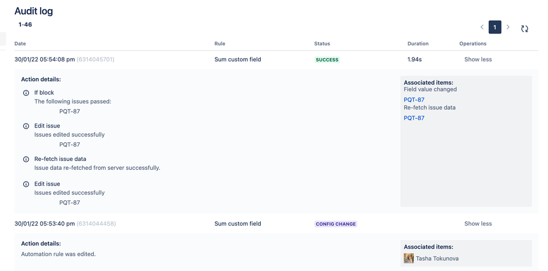
Task: Collapse the CONFIG CHANGE entry with Show less
Action: tap(478, 224)
